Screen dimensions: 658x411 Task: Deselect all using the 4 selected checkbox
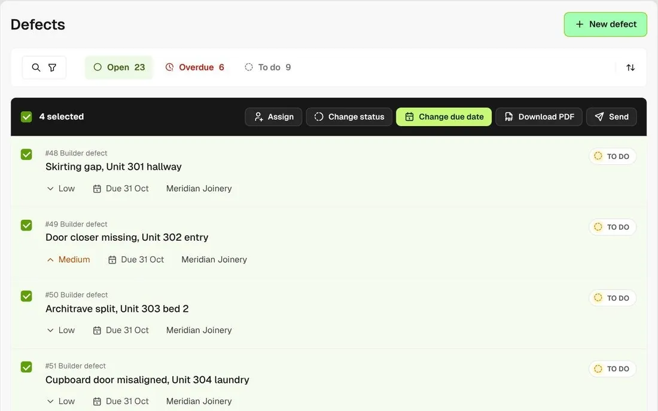[x=26, y=117]
